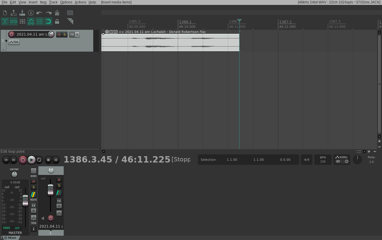The height and width of the screenshot is (240, 382).
Task: Open master FX chain in mixer
Action: pos(34,206)
